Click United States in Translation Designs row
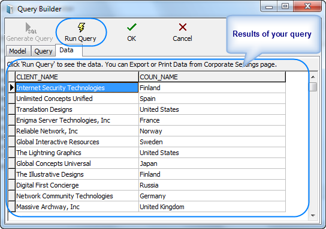The width and height of the screenshot is (326, 229). pos(212,109)
